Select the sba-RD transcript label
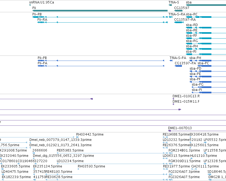 click(x=192, y=25)
